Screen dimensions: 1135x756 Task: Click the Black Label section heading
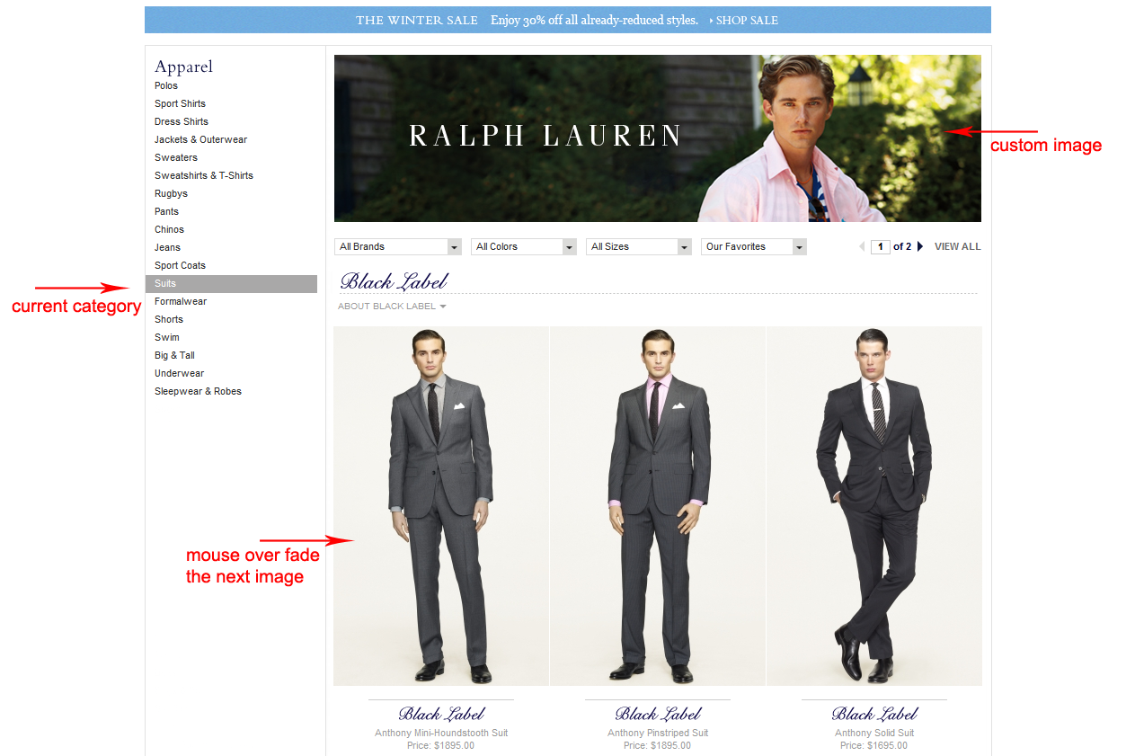(394, 281)
